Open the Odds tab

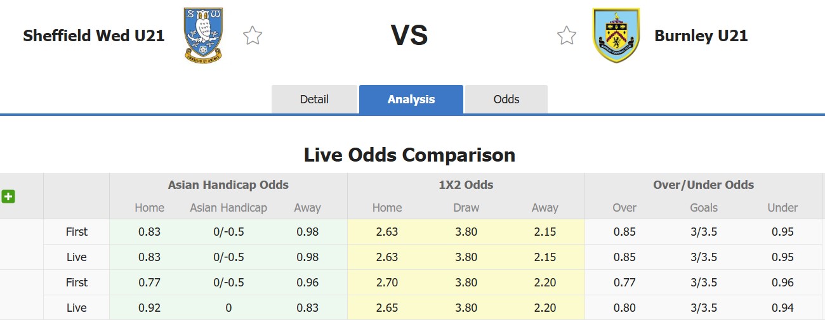(506, 99)
